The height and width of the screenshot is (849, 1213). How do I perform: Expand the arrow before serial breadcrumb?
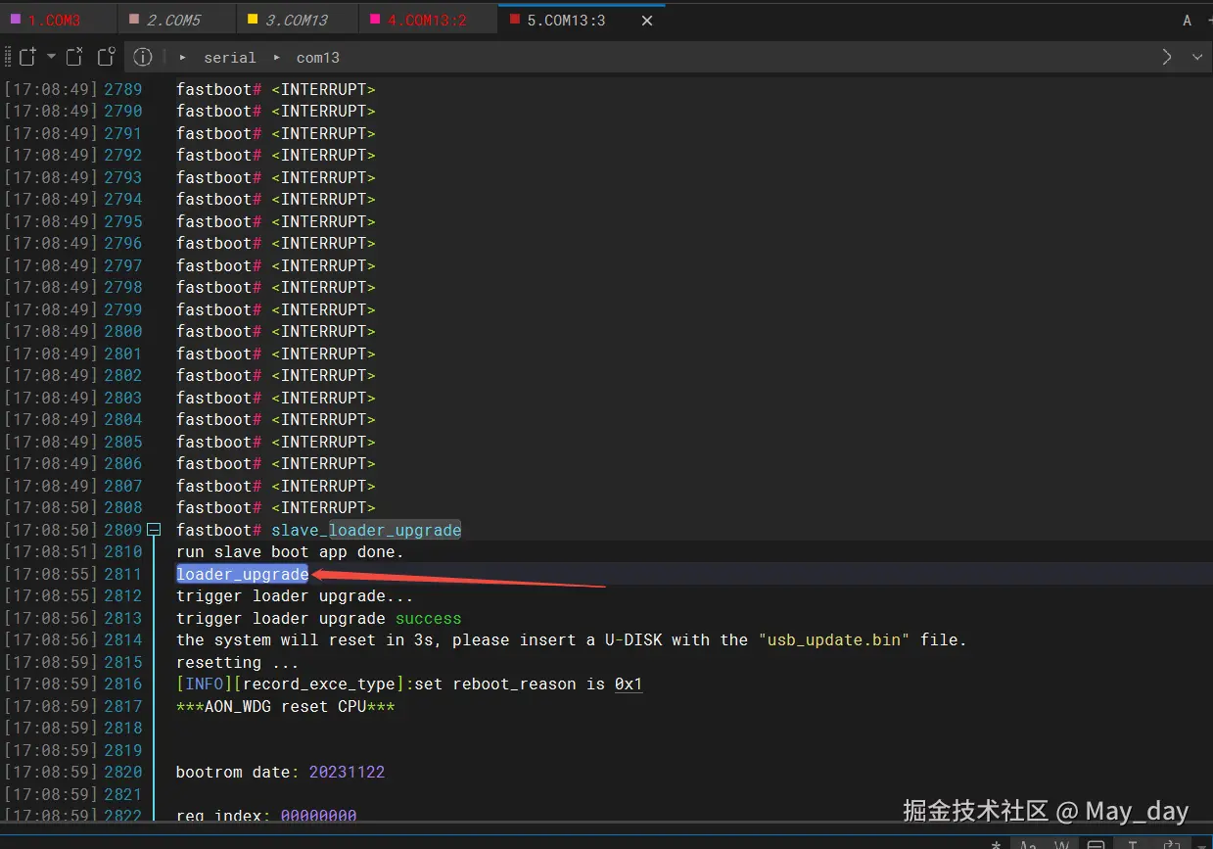[x=183, y=58]
